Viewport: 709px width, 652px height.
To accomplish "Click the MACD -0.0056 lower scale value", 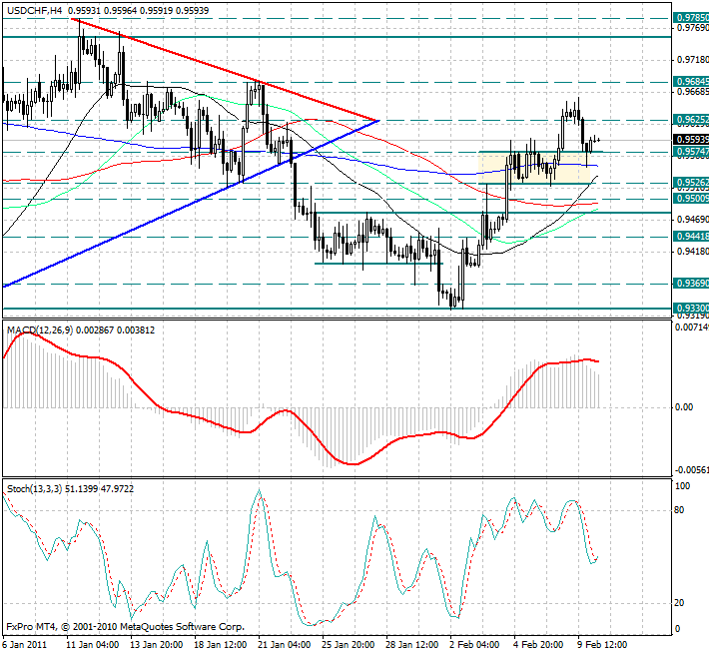I will click(x=692, y=470).
